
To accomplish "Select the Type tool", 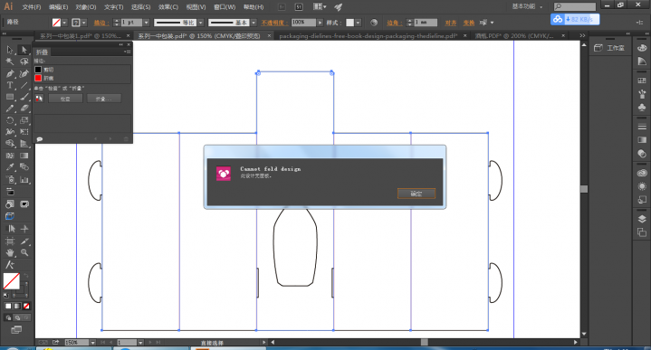I will coord(10,85).
